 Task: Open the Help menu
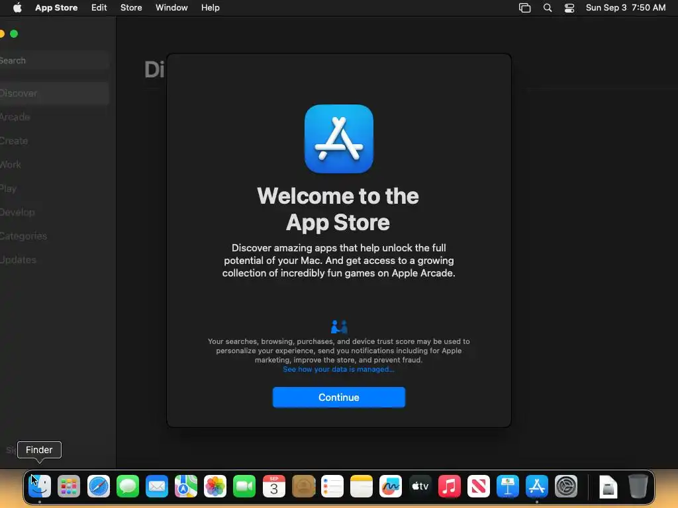coord(210,8)
